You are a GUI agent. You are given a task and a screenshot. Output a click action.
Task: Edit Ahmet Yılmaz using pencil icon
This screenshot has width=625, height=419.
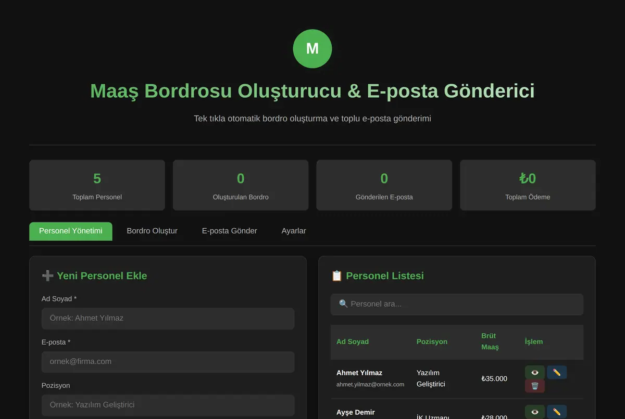click(x=557, y=372)
